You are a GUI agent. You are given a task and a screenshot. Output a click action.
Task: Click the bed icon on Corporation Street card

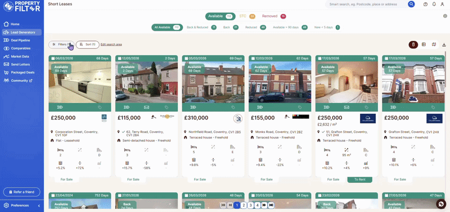tap(60, 150)
